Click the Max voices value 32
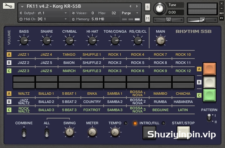 [114, 13]
